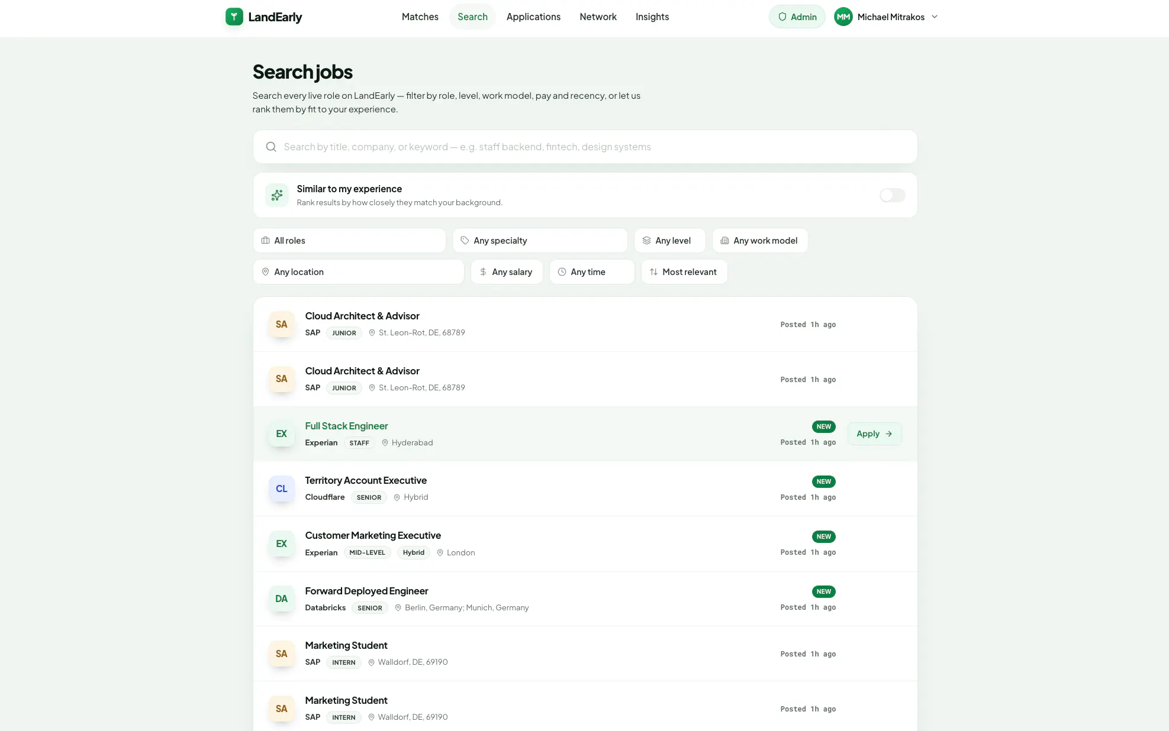Viewport: 1169px width, 731px height.
Task: Open the Applications tab
Action: point(533,17)
